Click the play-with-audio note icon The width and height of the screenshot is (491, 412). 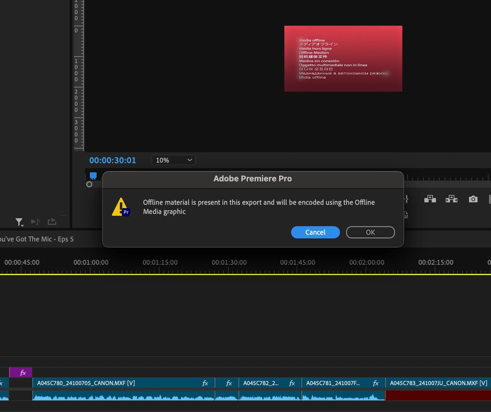35,222
